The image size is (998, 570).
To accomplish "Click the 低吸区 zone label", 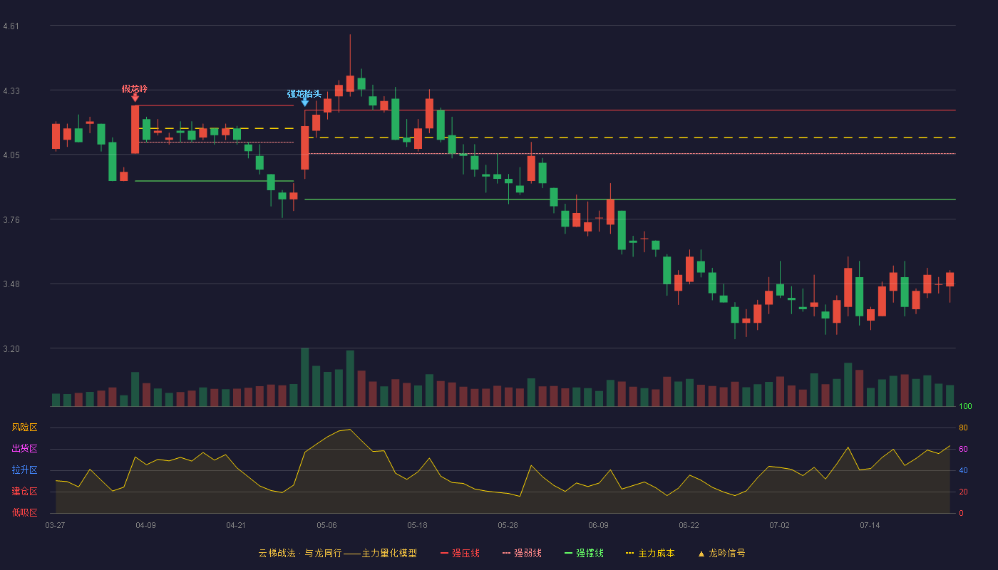I will pos(24,513).
